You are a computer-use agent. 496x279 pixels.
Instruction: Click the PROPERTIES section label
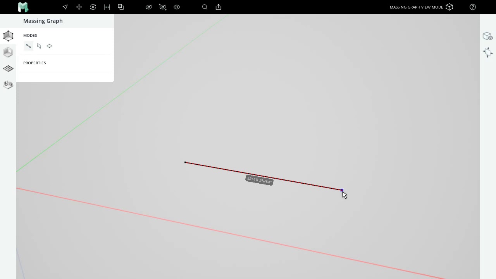(x=34, y=63)
